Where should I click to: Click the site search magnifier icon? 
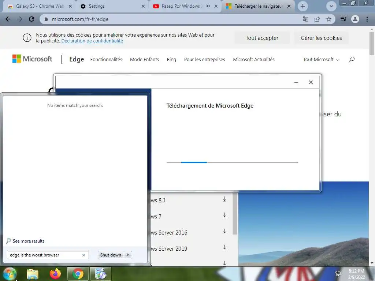(352, 60)
